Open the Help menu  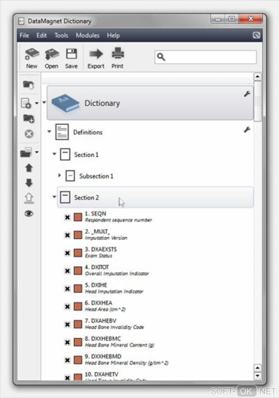[113, 35]
